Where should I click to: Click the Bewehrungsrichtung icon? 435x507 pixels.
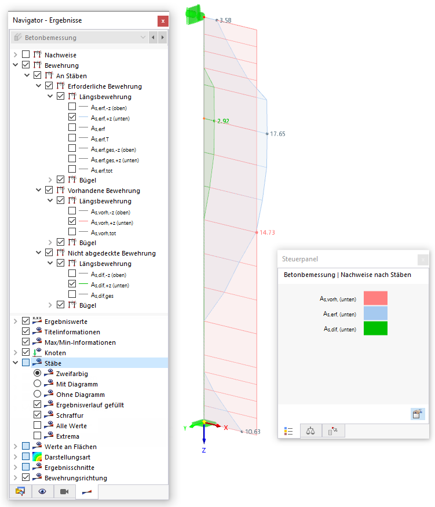37,477
